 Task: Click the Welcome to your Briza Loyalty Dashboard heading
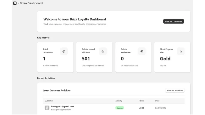pyautogui.click(x=75, y=19)
